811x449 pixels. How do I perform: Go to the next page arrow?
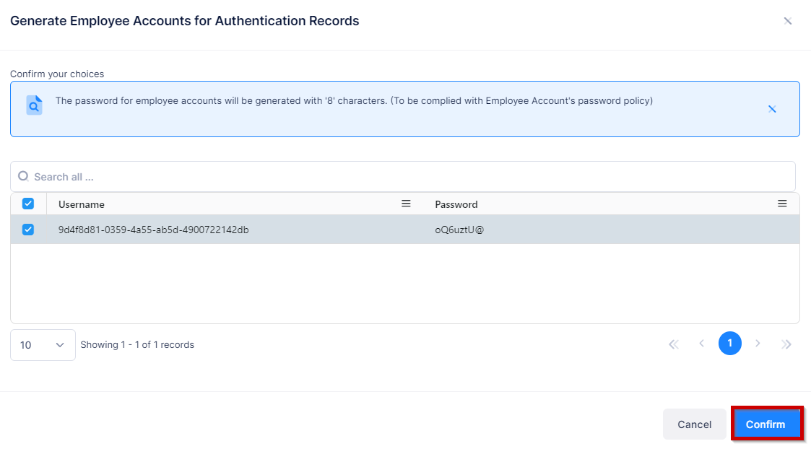pos(758,344)
